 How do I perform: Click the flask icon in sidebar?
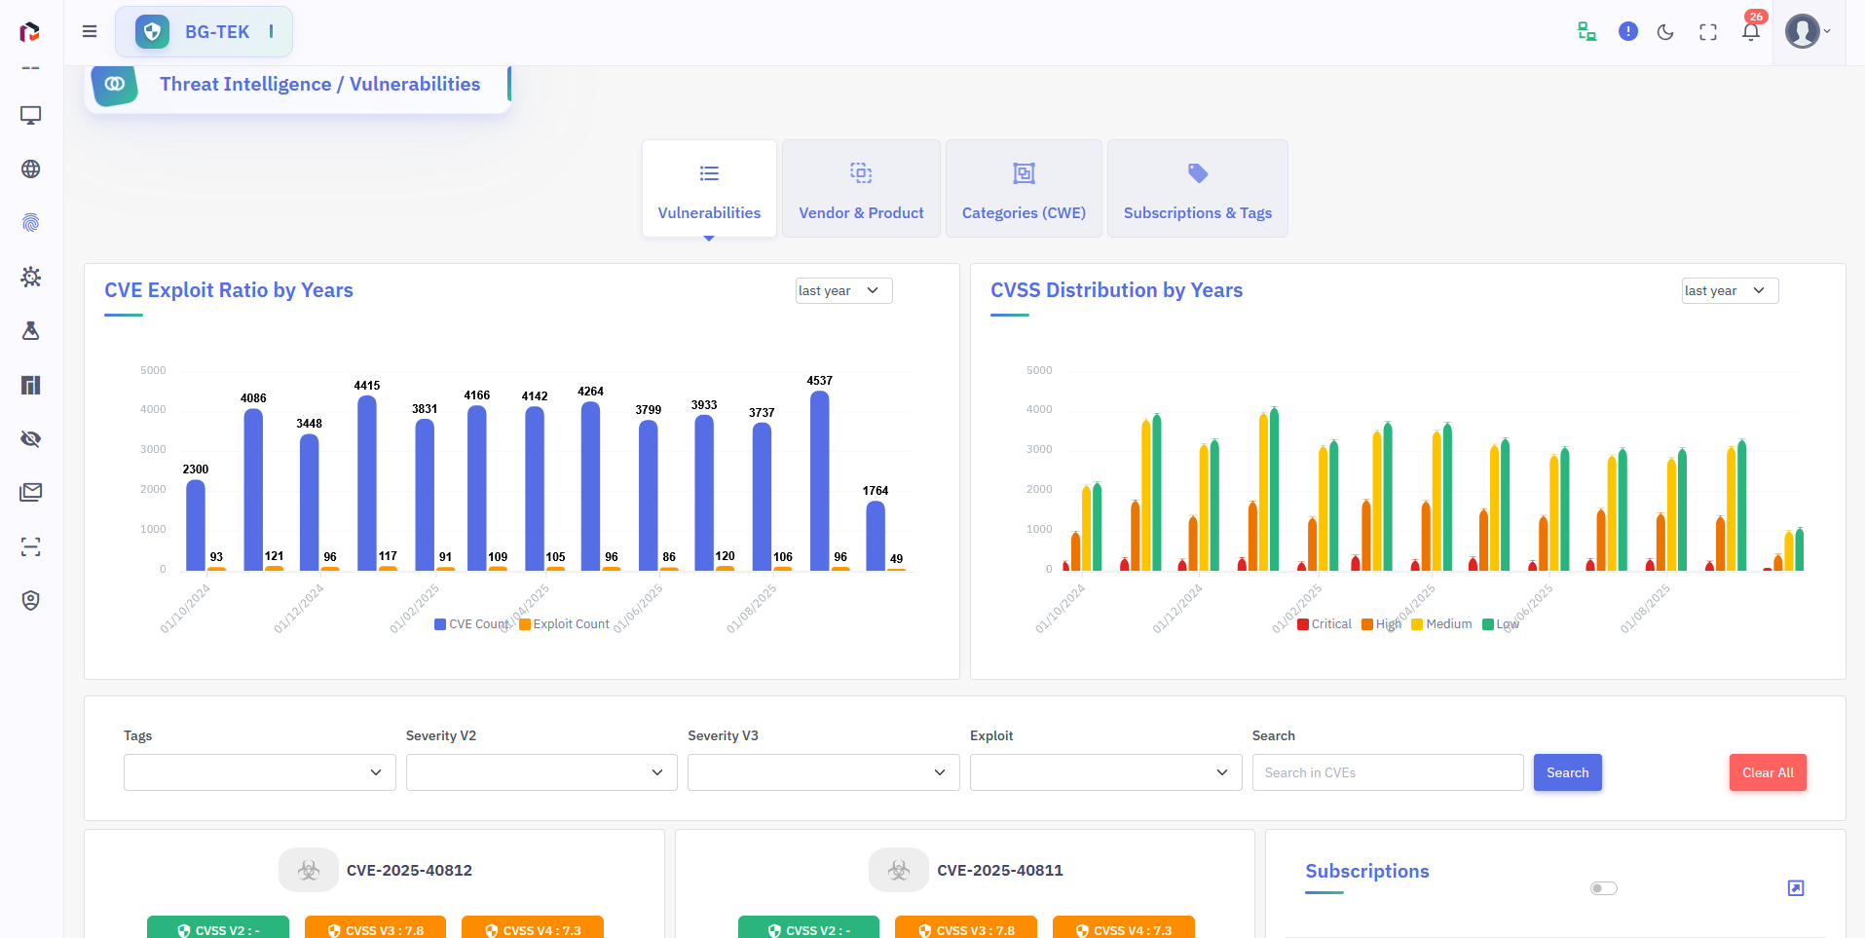tap(31, 331)
